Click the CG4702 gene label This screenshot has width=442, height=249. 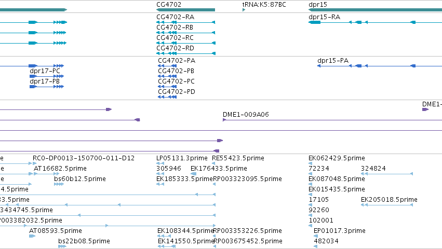[169, 5]
